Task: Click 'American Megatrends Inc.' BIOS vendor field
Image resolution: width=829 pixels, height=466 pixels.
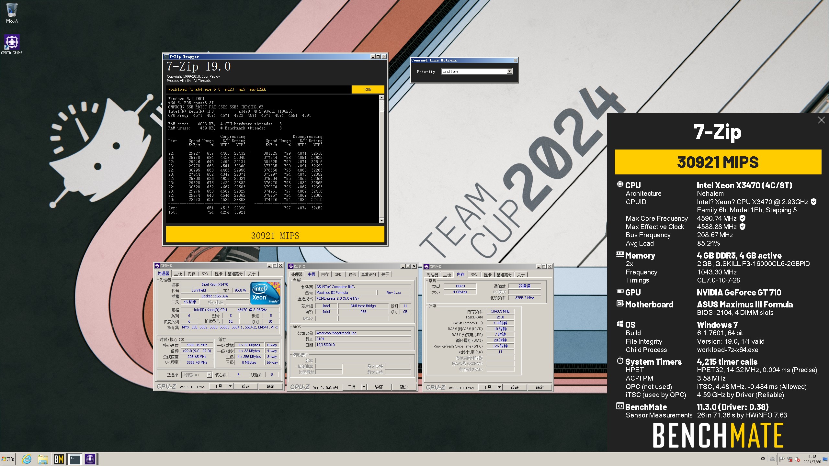Action: (363, 333)
